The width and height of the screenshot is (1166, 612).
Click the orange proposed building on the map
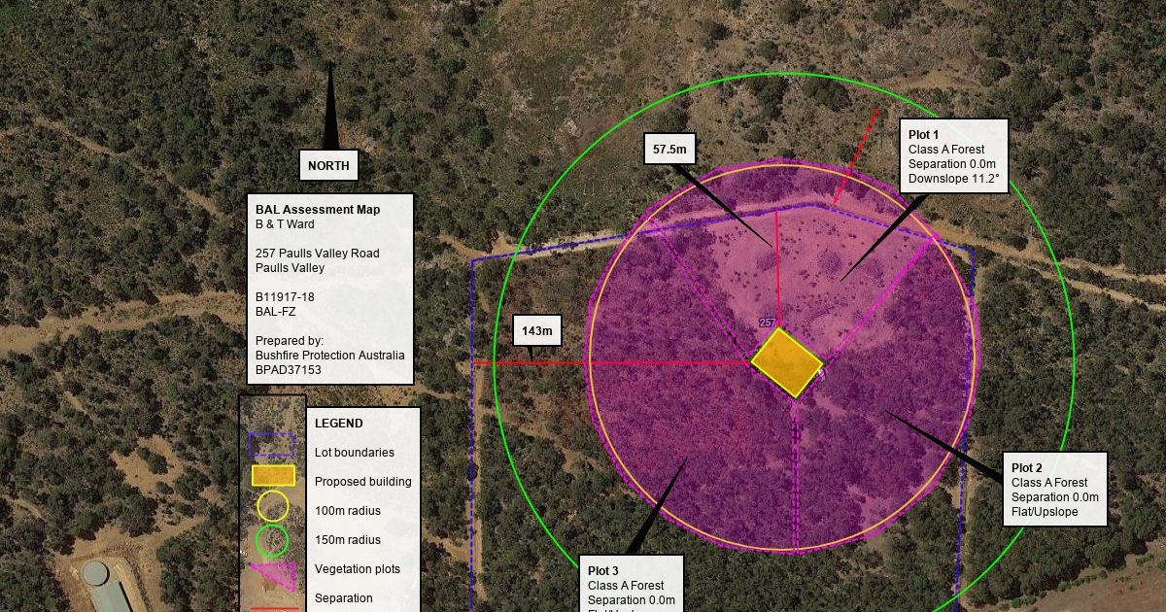tap(788, 362)
